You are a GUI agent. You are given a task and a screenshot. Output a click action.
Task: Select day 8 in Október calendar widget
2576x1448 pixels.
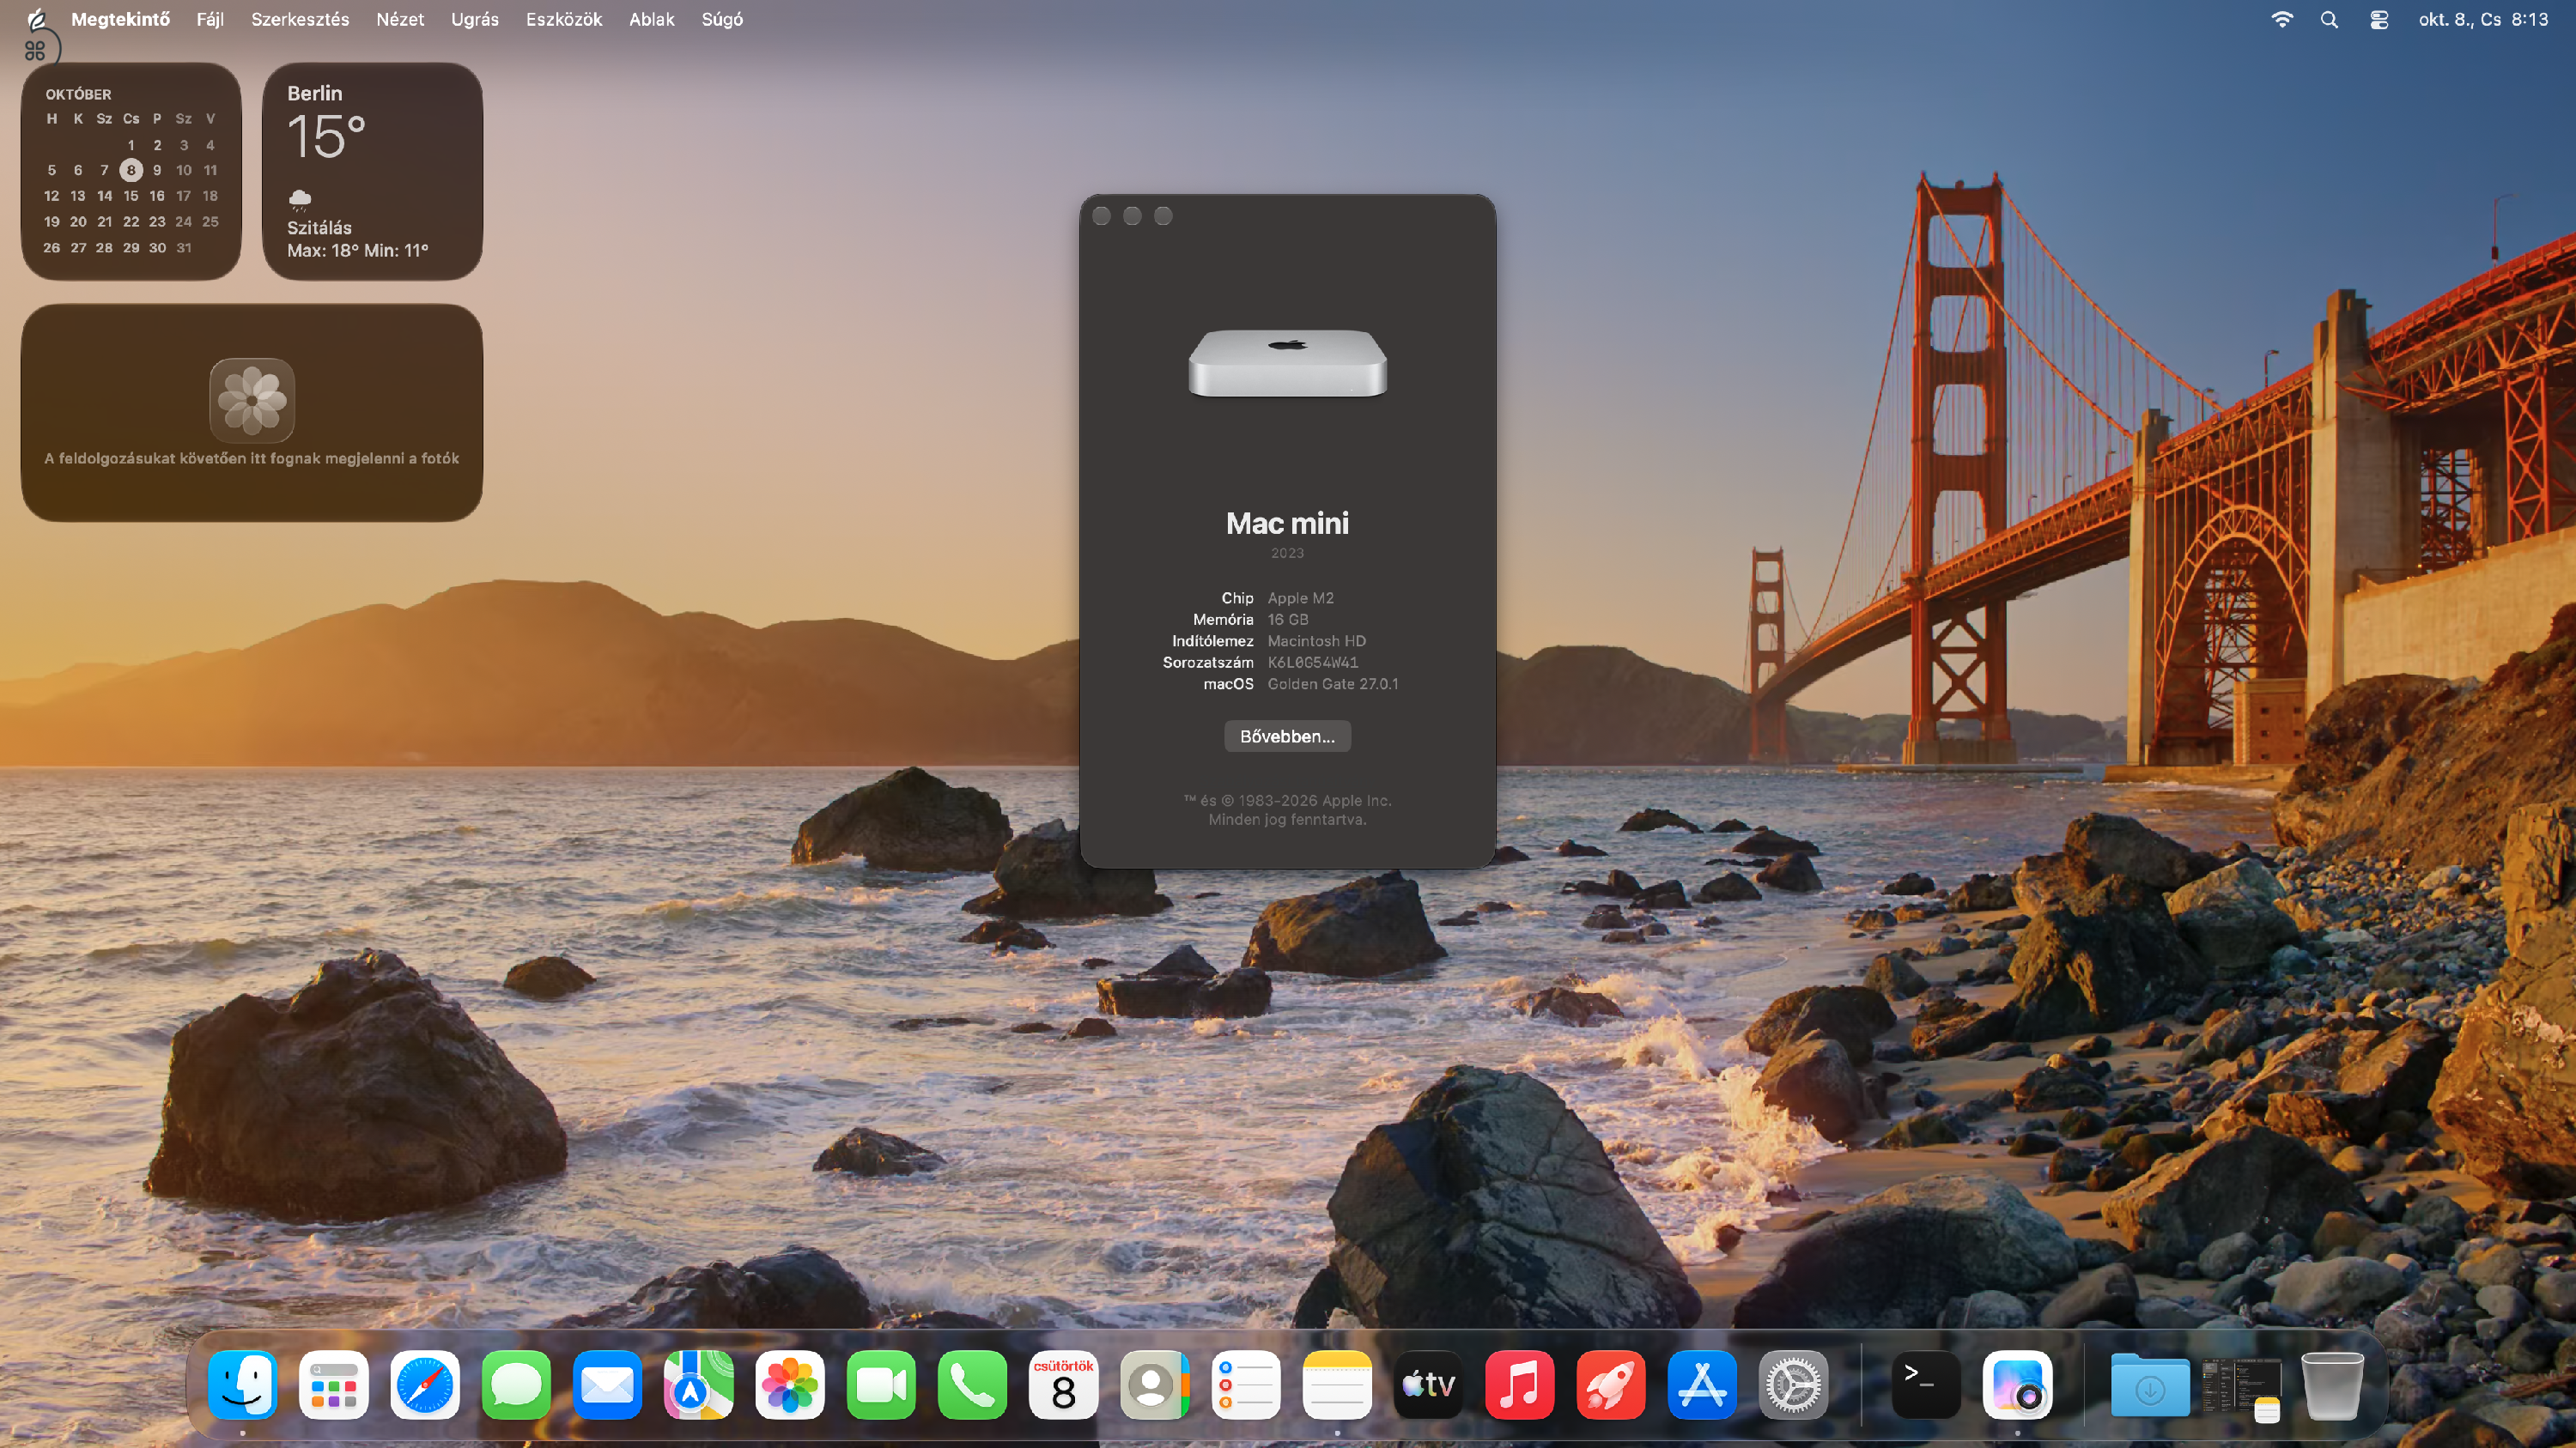pos(131,170)
